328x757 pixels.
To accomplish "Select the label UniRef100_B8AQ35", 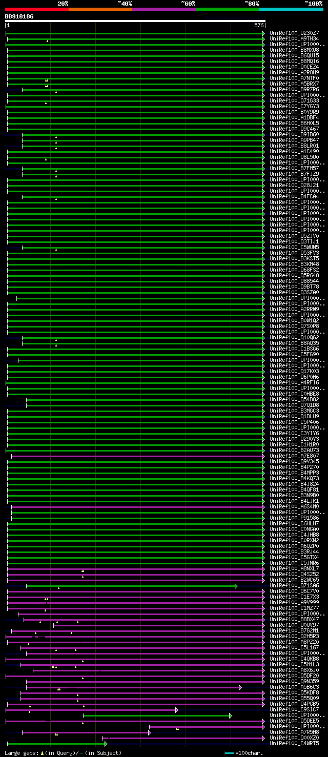I will pos(294,343).
